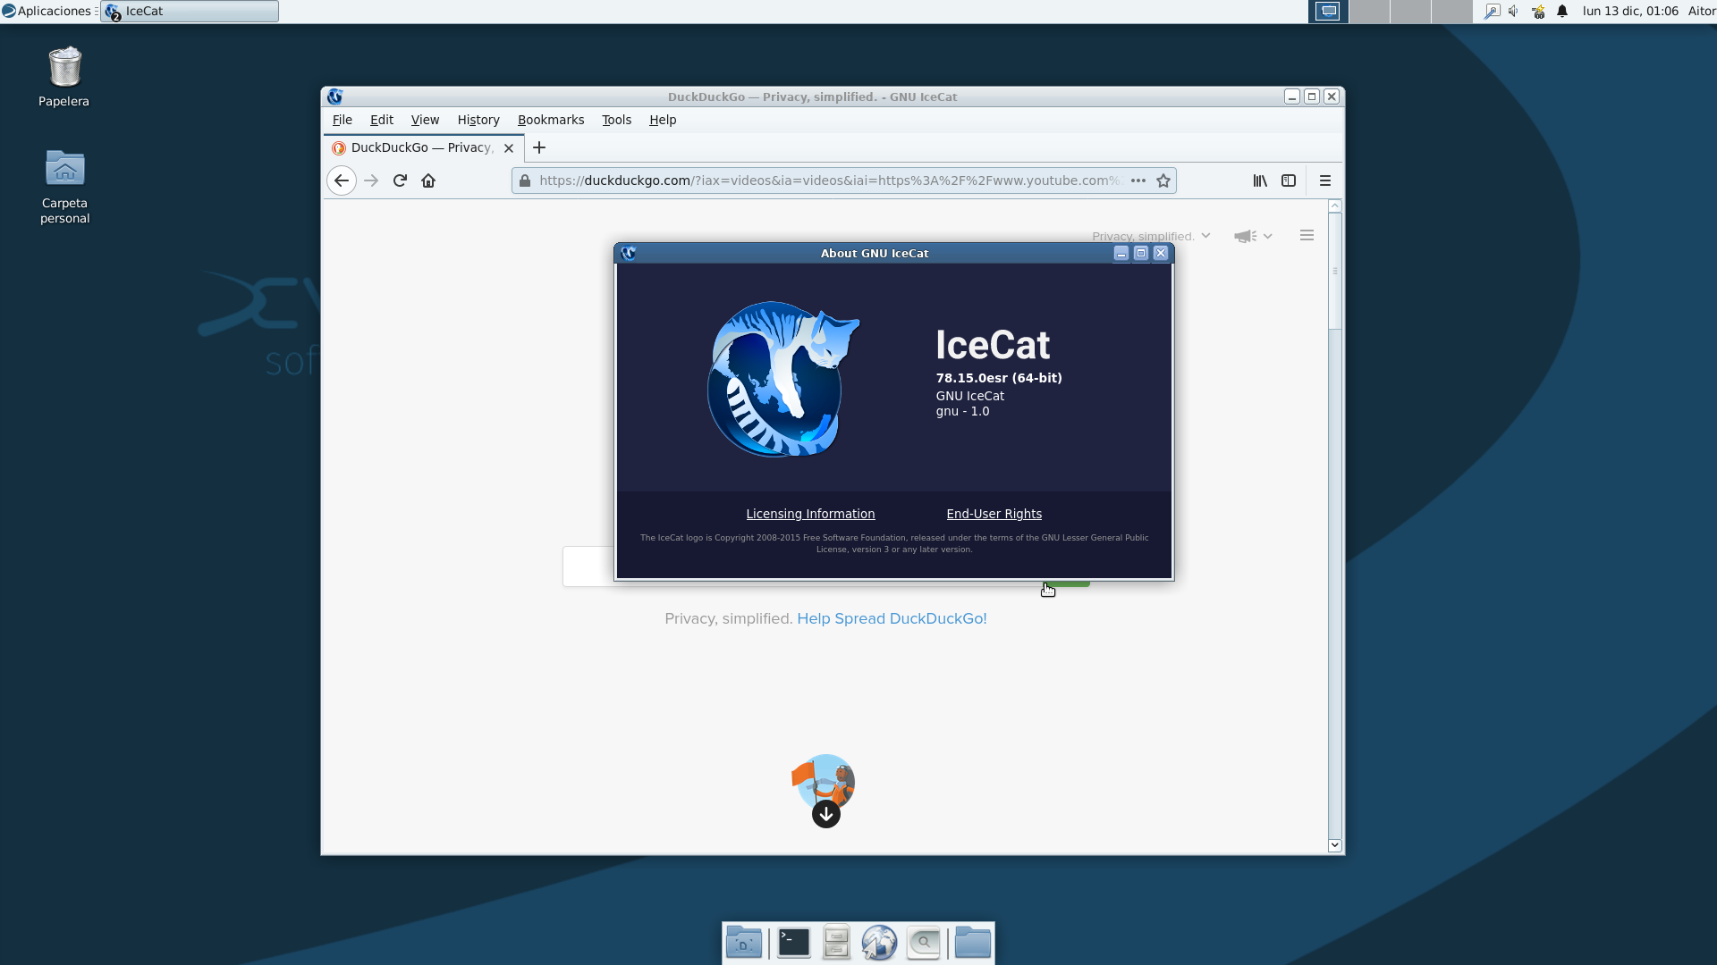Open the History menu
Screen dimensions: 1717x965
(478, 120)
